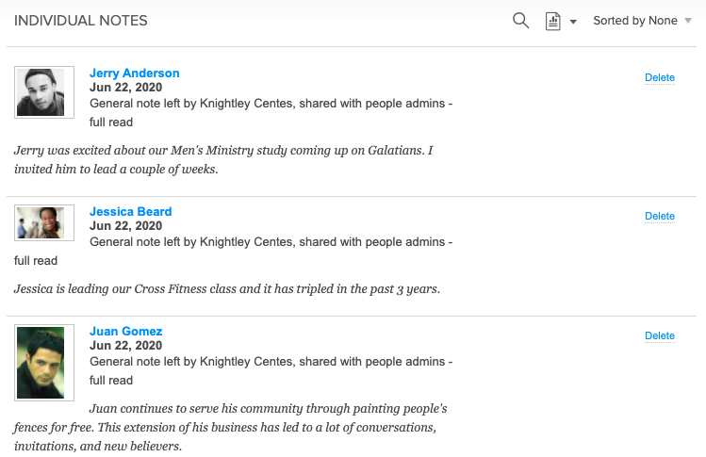Delete the Jessica Beard note
Image resolution: width=706 pixels, height=457 pixels.
(x=659, y=217)
